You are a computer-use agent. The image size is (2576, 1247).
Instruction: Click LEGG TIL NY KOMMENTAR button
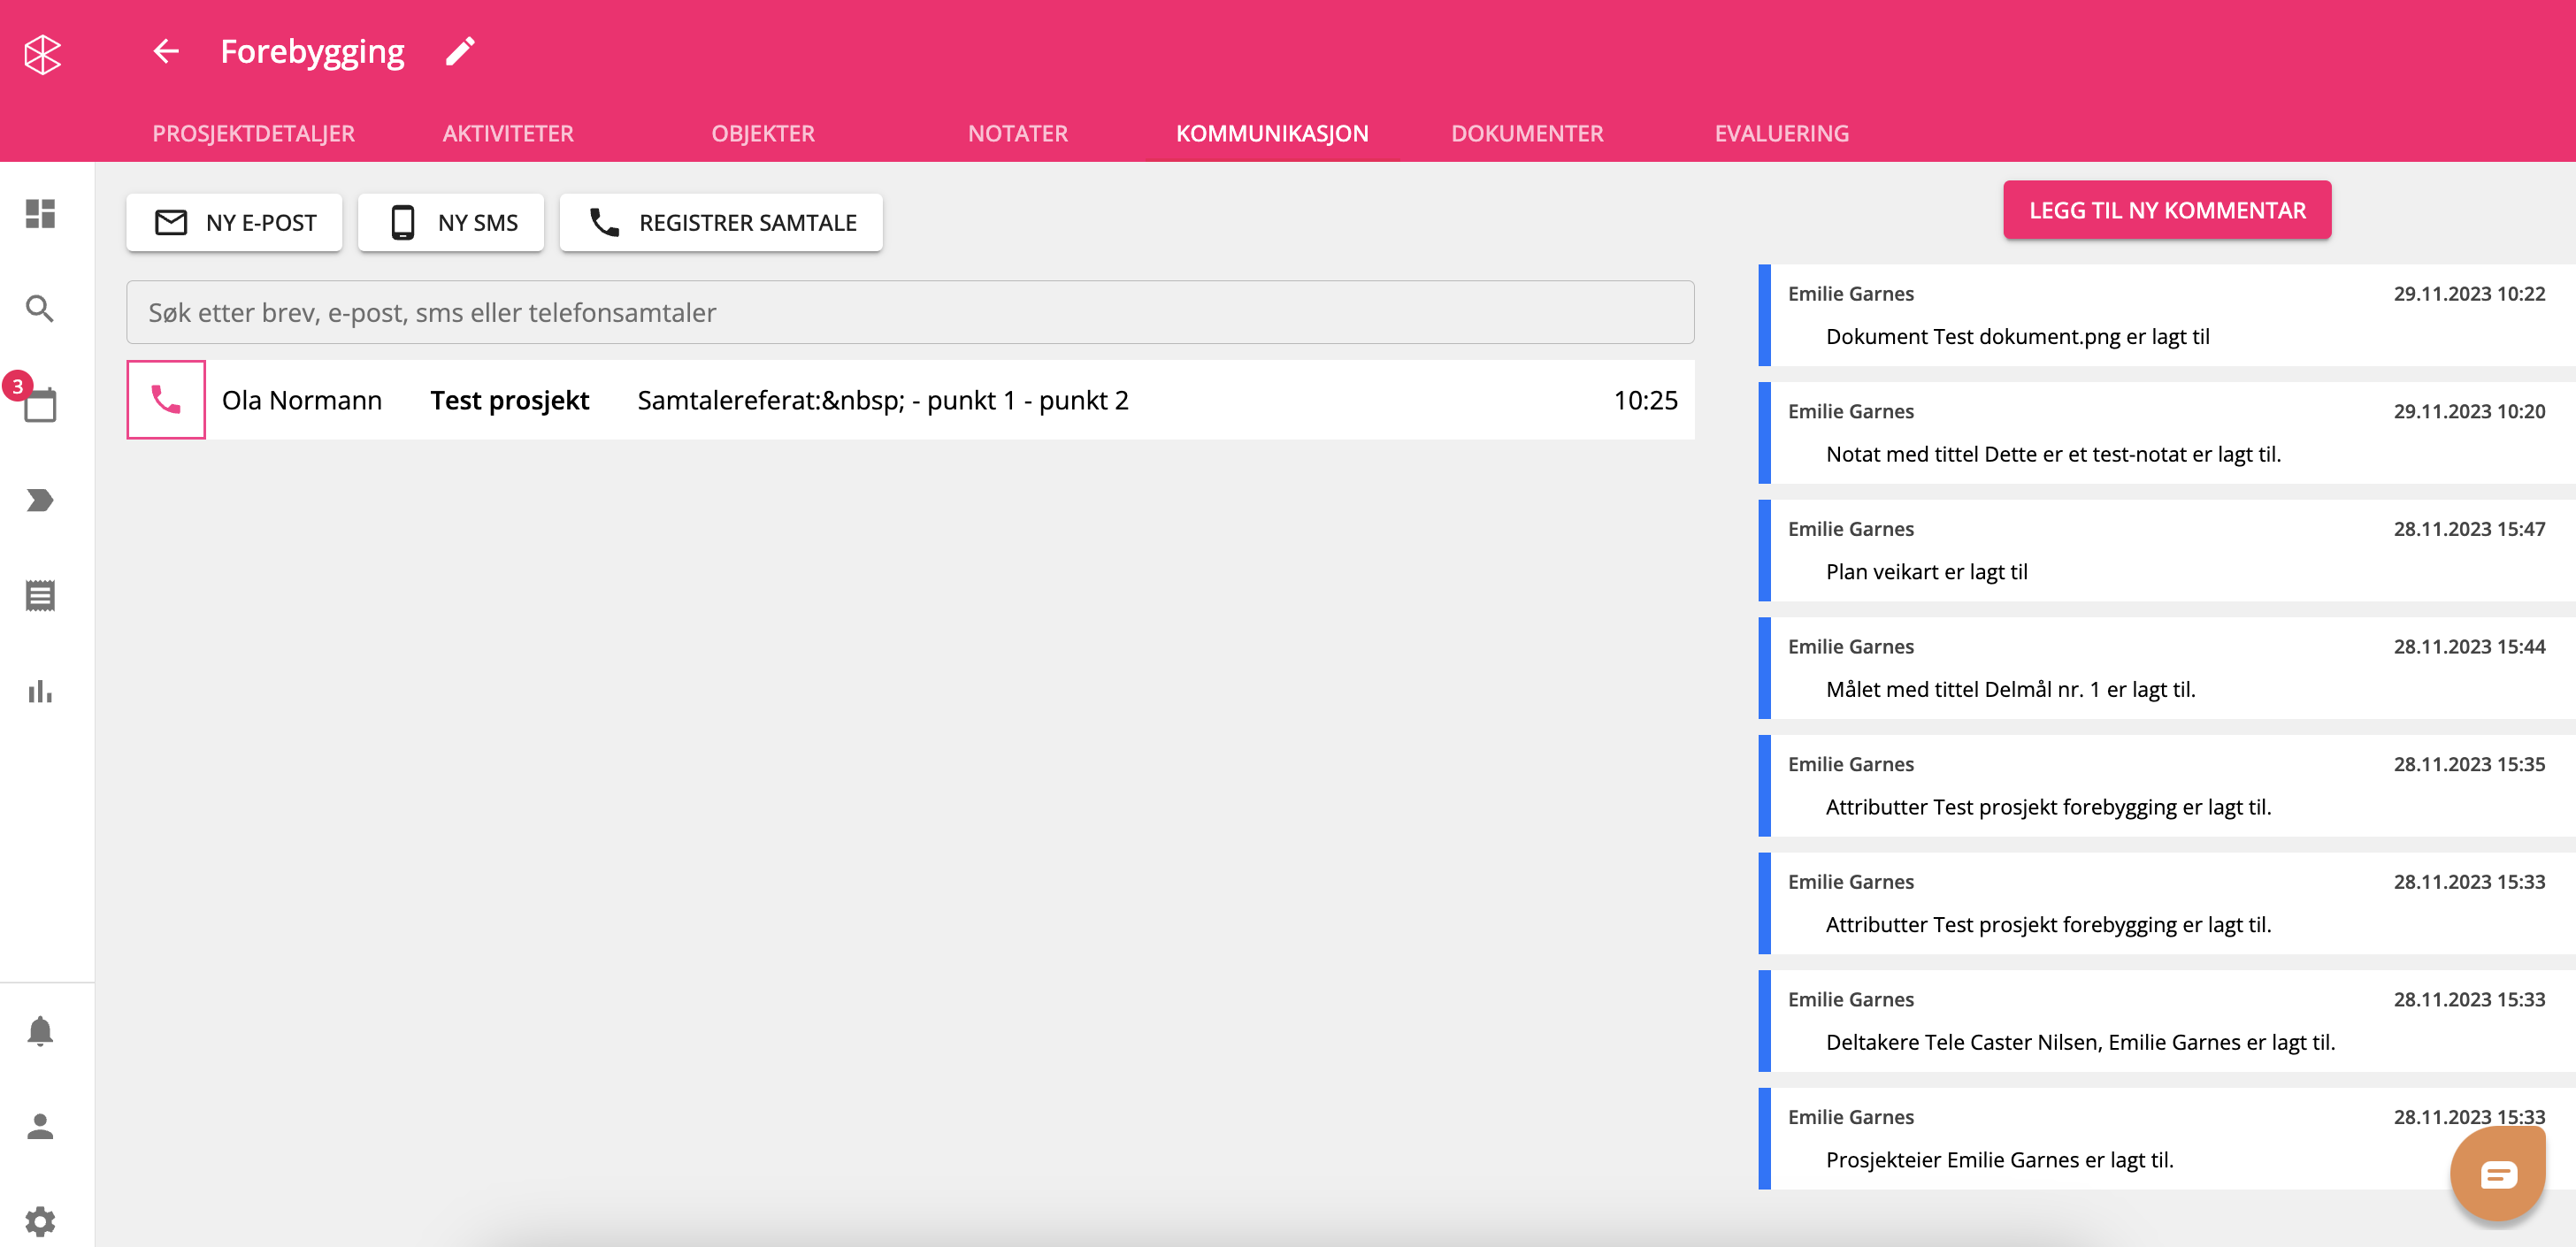click(2167, 210)
